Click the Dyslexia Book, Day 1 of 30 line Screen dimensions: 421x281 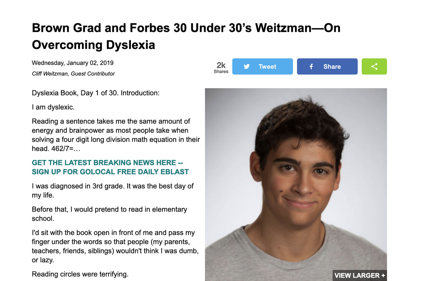tap(95, 93)
